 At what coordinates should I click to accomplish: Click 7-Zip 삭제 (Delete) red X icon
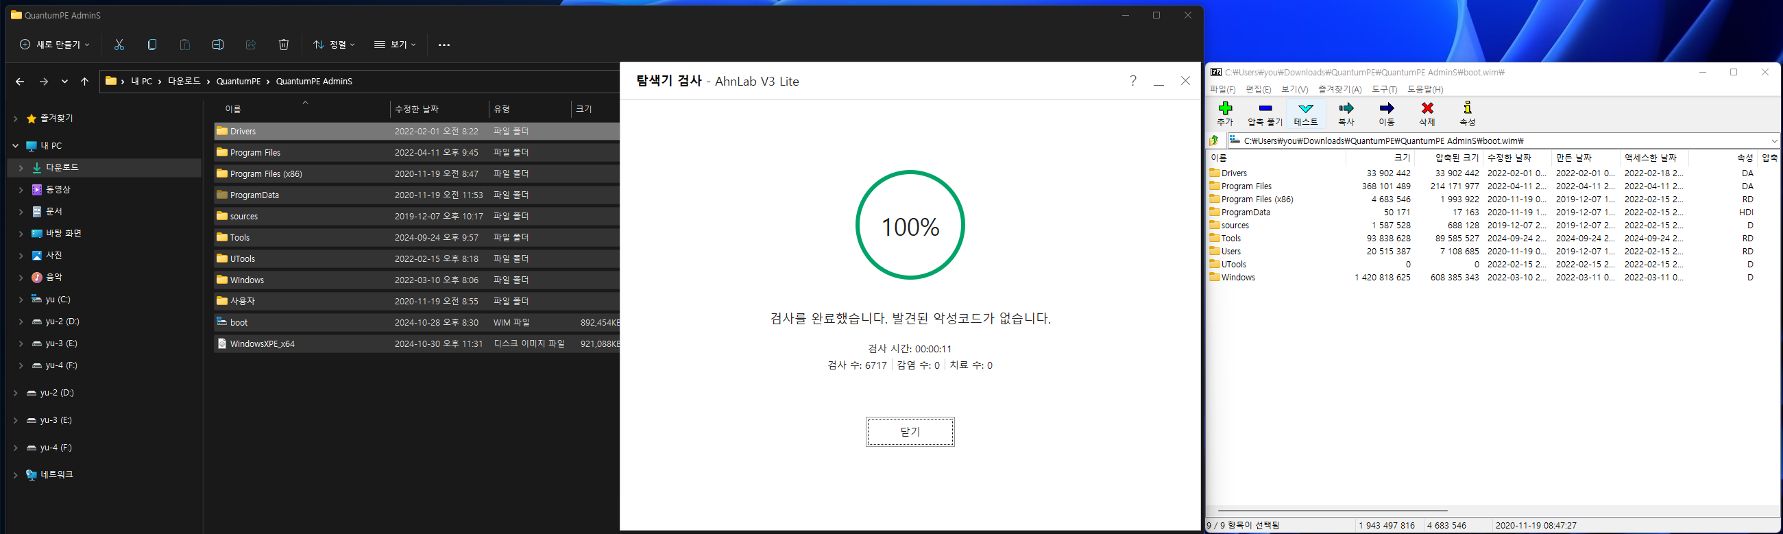coord(1427,114)
